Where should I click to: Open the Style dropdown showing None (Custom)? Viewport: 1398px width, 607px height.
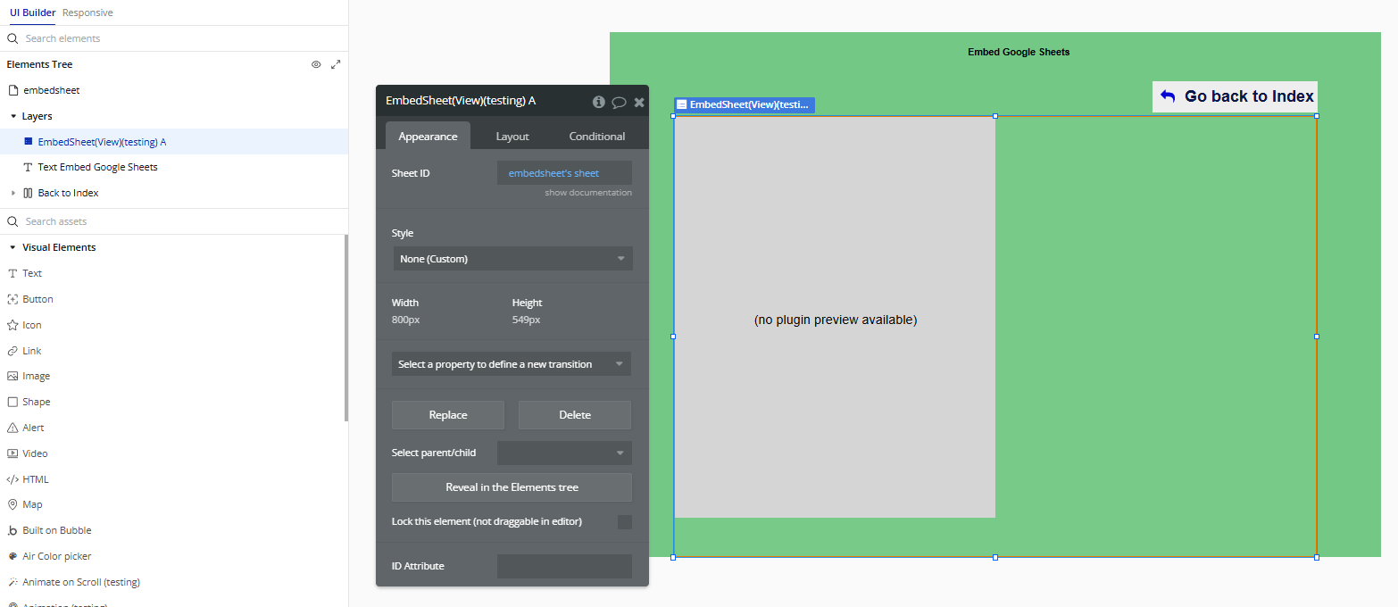512,259
